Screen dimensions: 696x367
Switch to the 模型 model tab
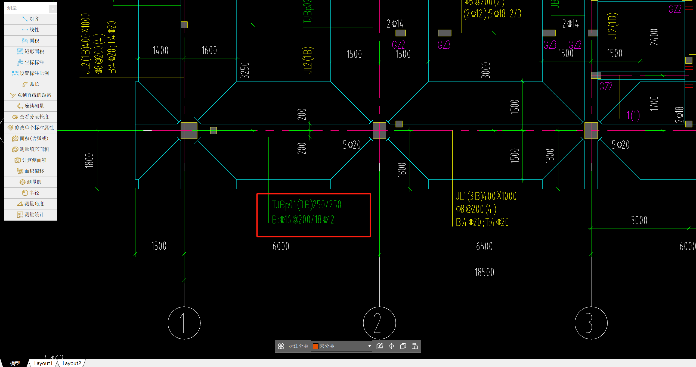[x=15, y=363]
